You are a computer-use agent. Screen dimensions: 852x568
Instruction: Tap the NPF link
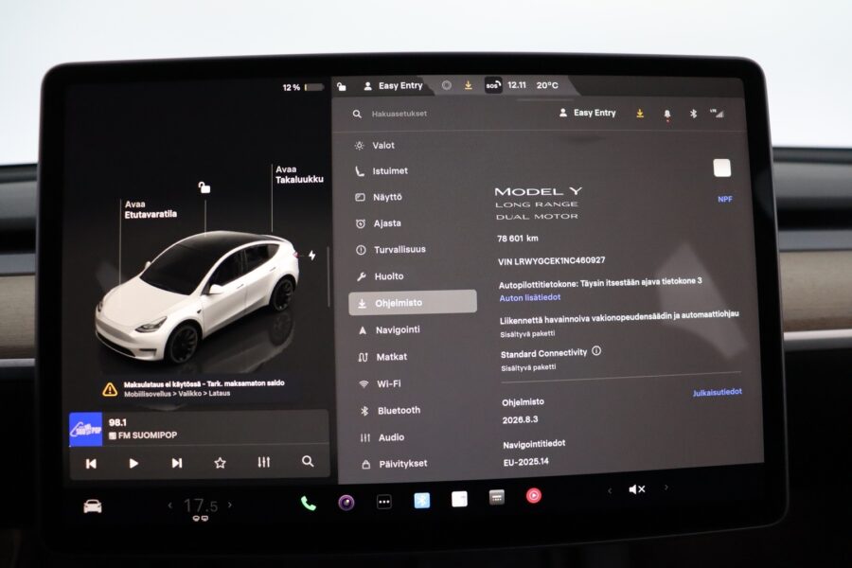click(x=725, y=199)
